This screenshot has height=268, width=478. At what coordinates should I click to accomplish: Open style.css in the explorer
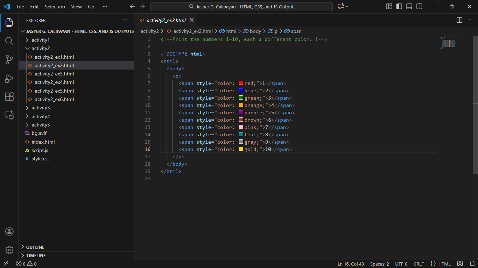pos(40,159)
